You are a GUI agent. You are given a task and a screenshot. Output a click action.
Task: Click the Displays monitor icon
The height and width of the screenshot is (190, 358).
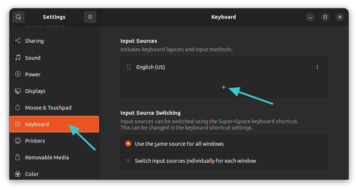(17, 91)
